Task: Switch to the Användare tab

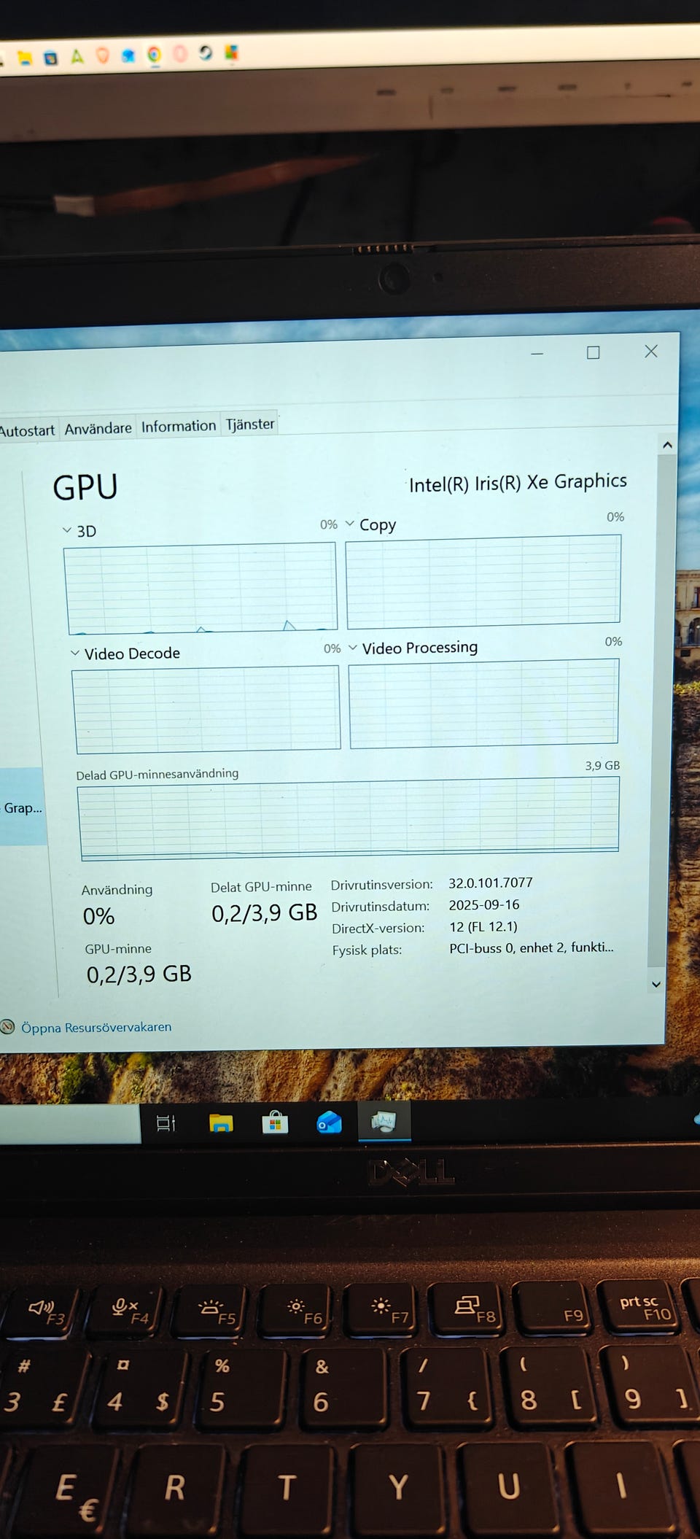Action: click(98, 428)
